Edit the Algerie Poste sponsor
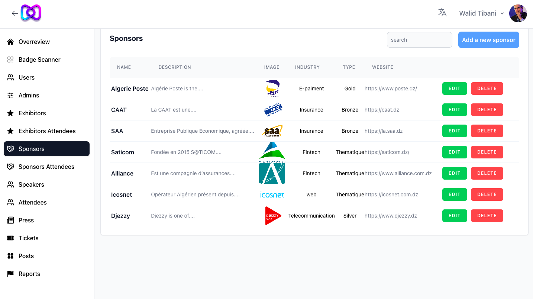The width and height of the screenshot is (533, 299). (454, 89)
